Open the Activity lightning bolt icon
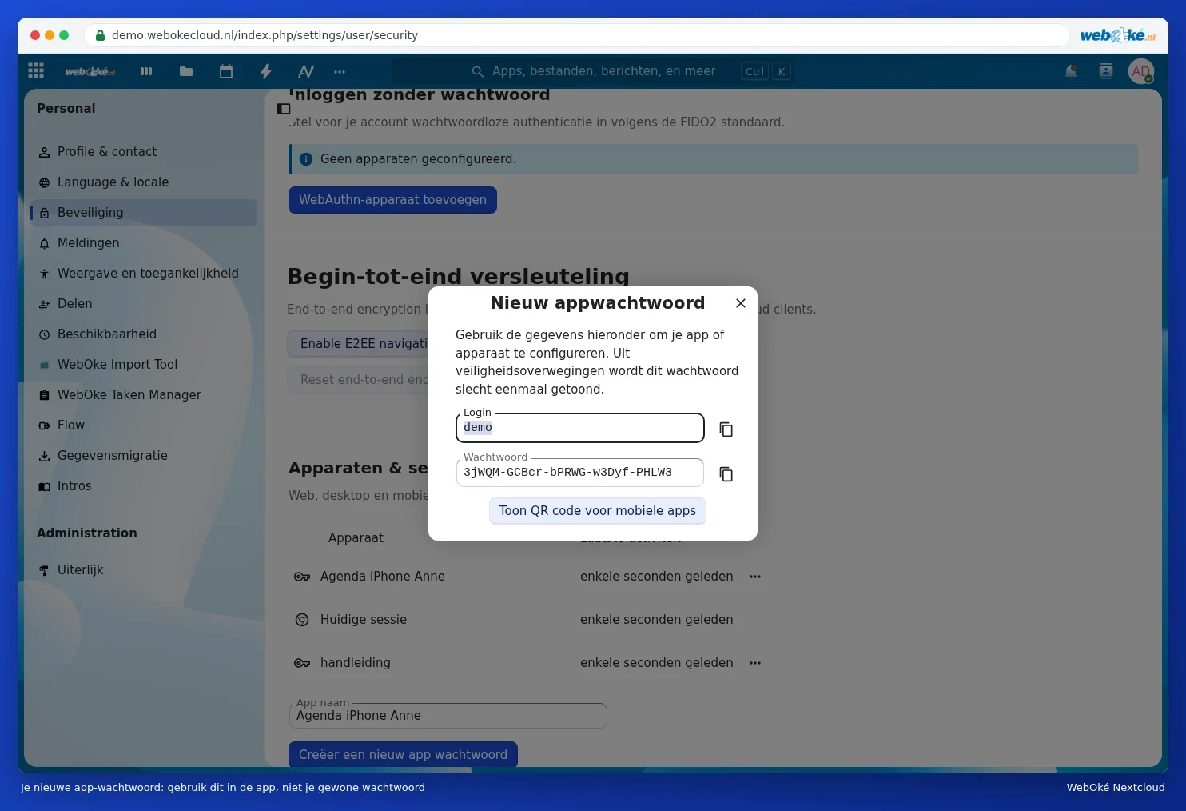 266,71
